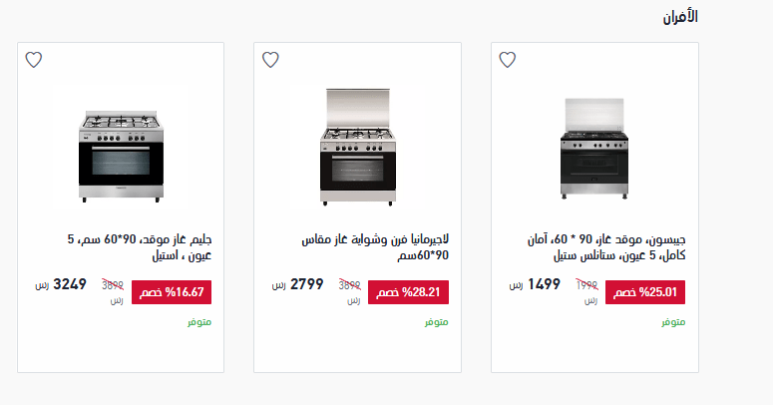The height and width of the screenshot is (405, 773).
Task: Click the 25.01% discount badge
Action: click(x=645, y=292)
